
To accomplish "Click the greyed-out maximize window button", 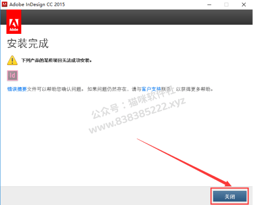I will tap(227, 5).
